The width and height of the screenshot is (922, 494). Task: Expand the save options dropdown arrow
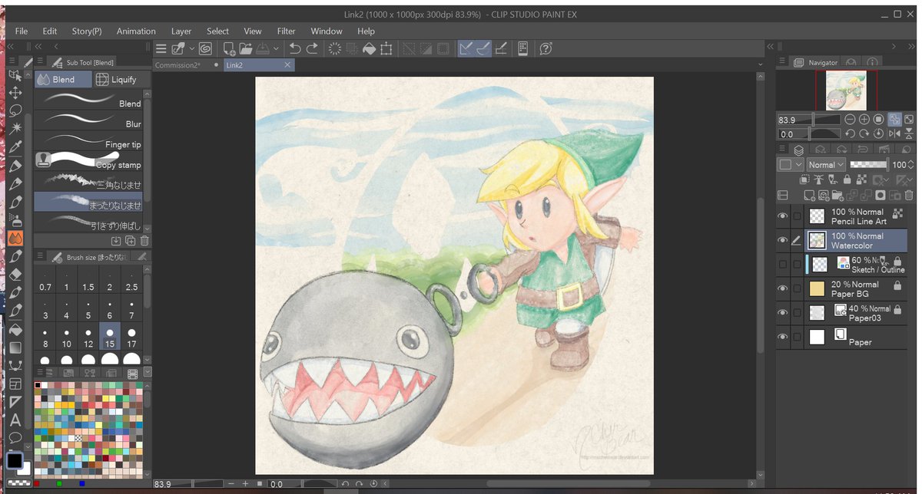(274, 49)
